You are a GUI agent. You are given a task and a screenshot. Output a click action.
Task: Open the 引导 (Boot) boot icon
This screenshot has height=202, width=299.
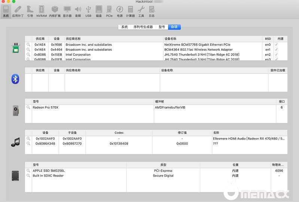coord(30,11)
